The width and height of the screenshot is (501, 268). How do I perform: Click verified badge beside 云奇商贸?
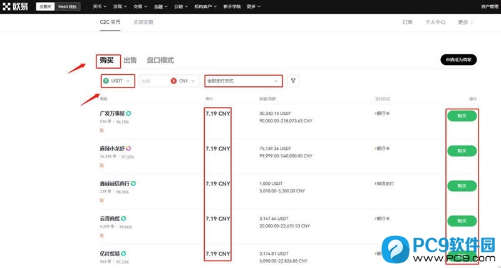point(123,219)
